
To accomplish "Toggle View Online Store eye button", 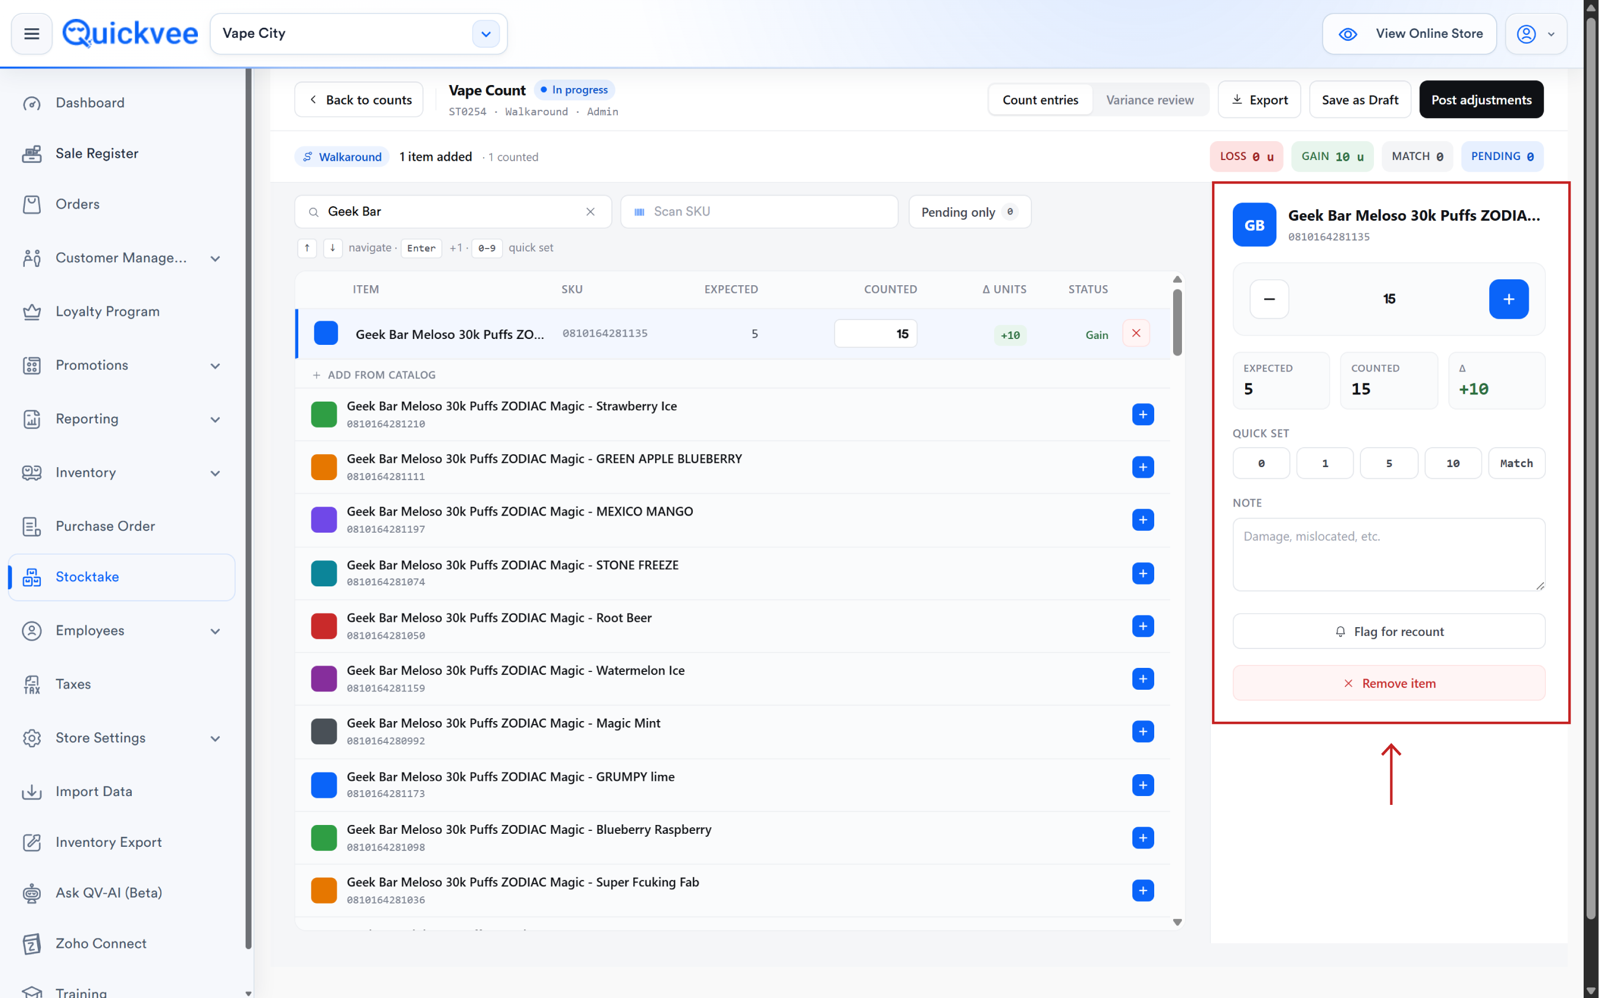I will (1409, 34).
